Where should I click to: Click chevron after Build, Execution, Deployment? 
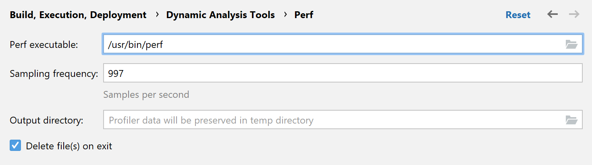pyautogui.click(x=157, y=15)
